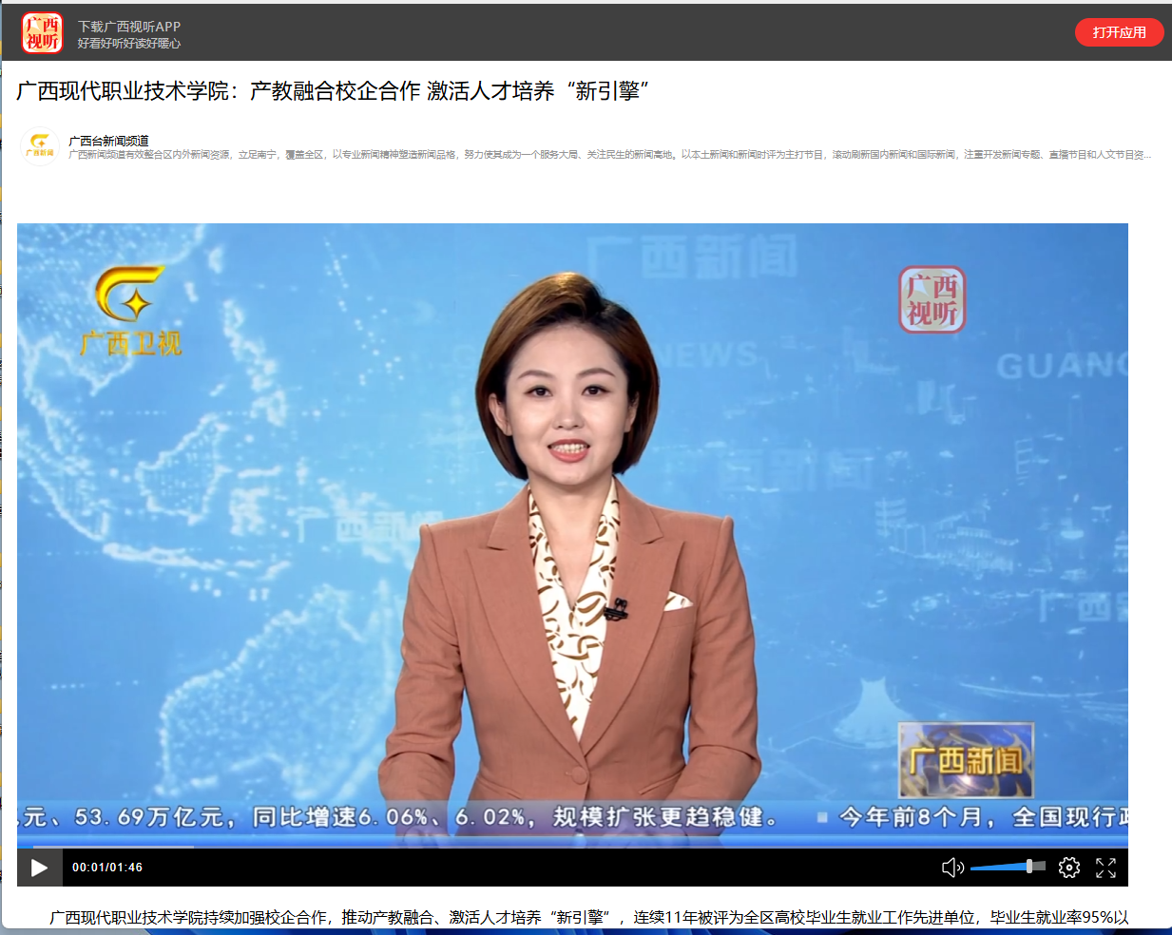Open the 广西台新闻频道 channel avatar
1172x935 pixels.
coord(40,146)
